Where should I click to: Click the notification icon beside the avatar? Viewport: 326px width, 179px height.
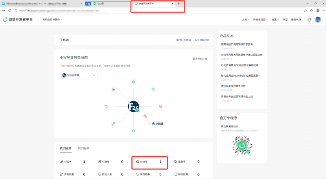coord(309,20)
